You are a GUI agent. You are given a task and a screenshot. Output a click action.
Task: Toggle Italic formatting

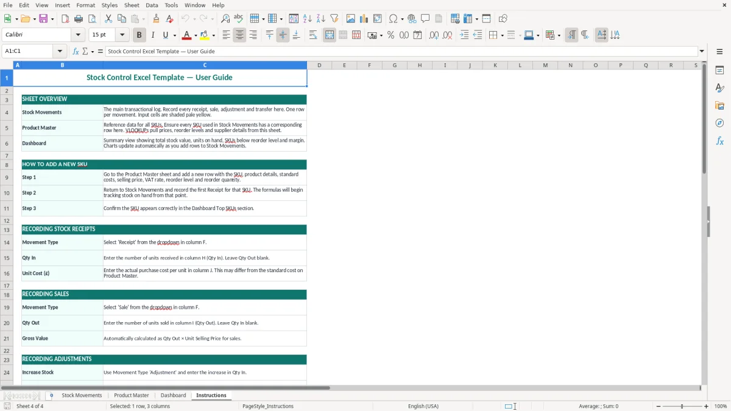152,35
